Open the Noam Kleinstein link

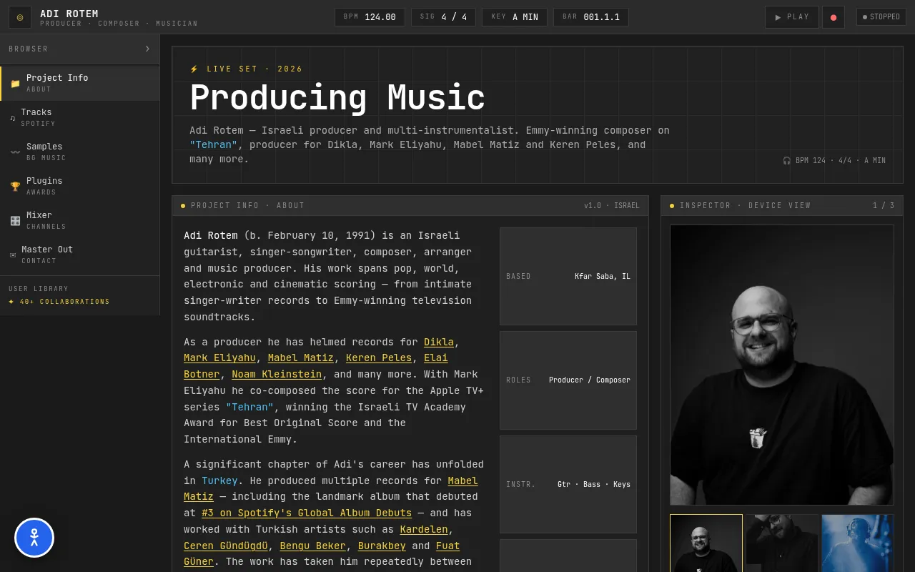coord(277,374)
